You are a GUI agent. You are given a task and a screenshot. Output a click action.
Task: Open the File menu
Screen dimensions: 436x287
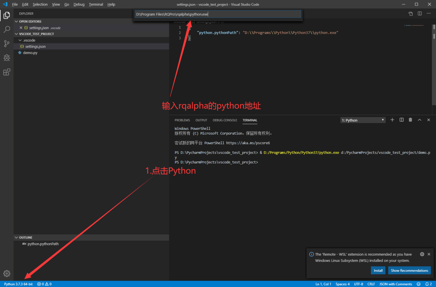point(15,4)
